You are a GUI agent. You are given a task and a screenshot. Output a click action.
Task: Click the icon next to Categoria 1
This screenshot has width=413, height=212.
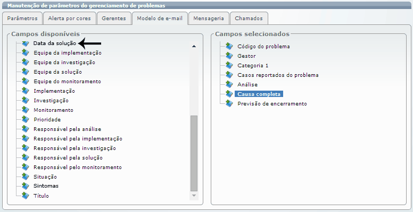click(229, 65)
